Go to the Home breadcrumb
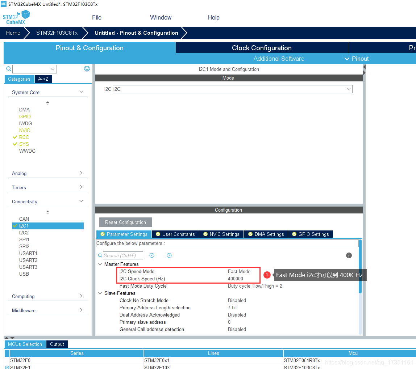Image resolution: width=416 pixels, height=369 pixels. click(x=13, y=33)
